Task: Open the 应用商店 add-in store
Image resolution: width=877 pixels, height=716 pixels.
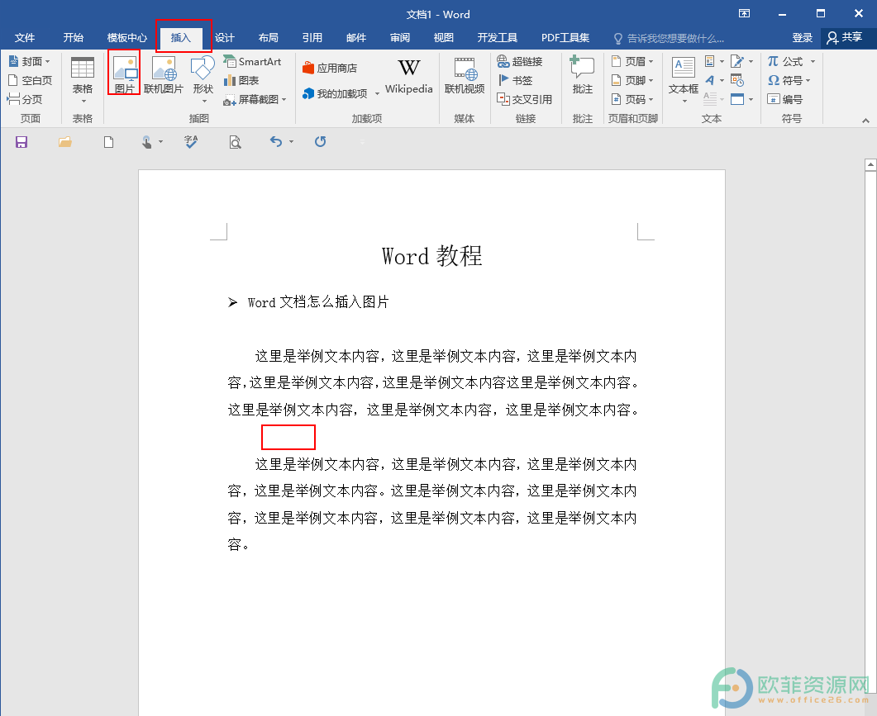Action: (330, 69)
